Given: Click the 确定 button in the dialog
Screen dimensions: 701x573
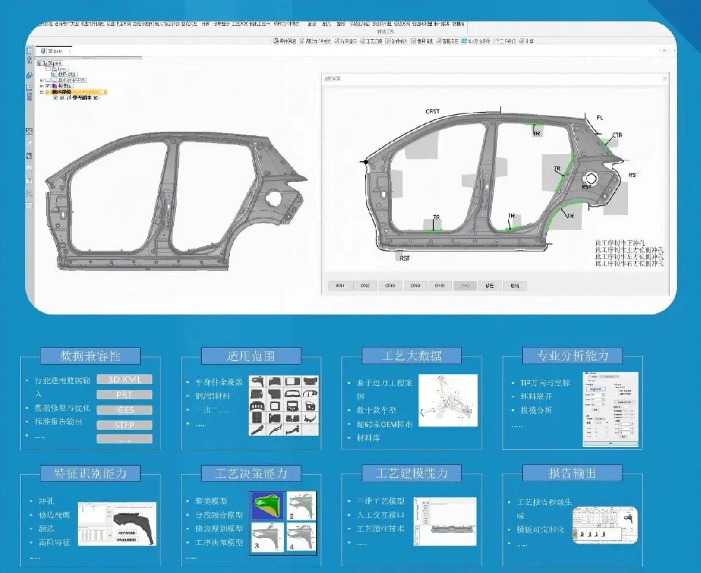Looking at the screenshot, I should coord(489,286).
